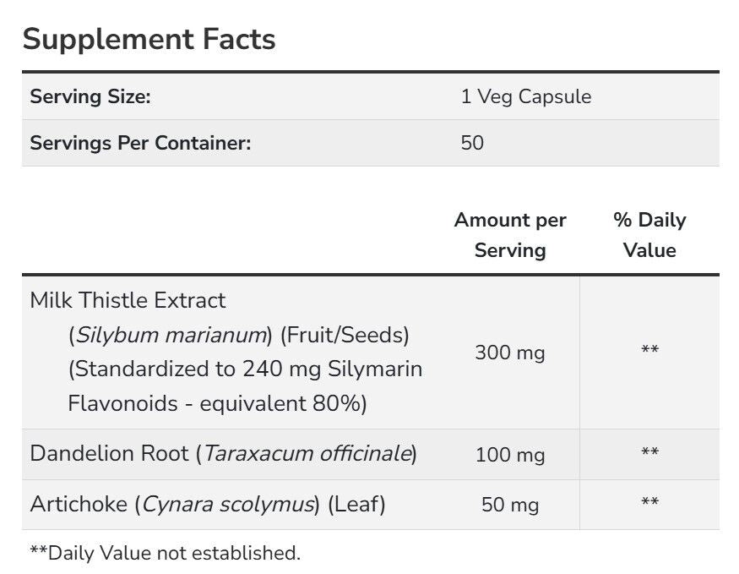
Task: Click the % Daily Value column header
Action: coord(649,235)
